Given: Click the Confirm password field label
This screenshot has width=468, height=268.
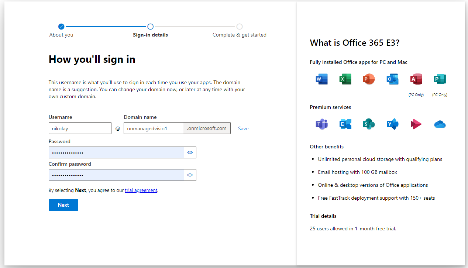Looking at the screenshot, I should pyautogui.click(x=70, y=164).
